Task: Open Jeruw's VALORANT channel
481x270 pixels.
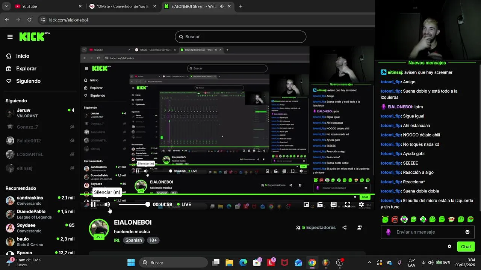Action: (39, 113)
